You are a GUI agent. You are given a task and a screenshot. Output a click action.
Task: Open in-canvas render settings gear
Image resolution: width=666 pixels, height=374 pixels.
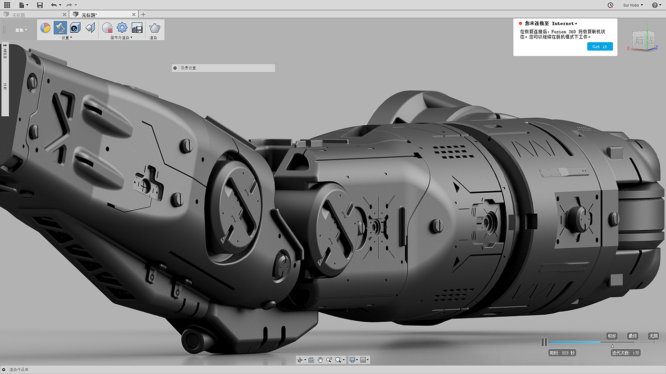[x=122, y=28]
